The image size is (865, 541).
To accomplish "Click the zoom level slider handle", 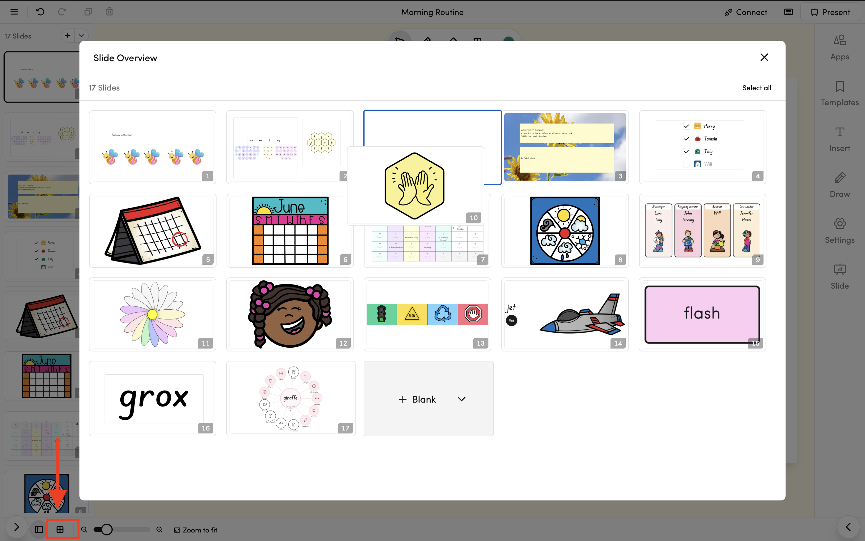I will coord(107,530).
